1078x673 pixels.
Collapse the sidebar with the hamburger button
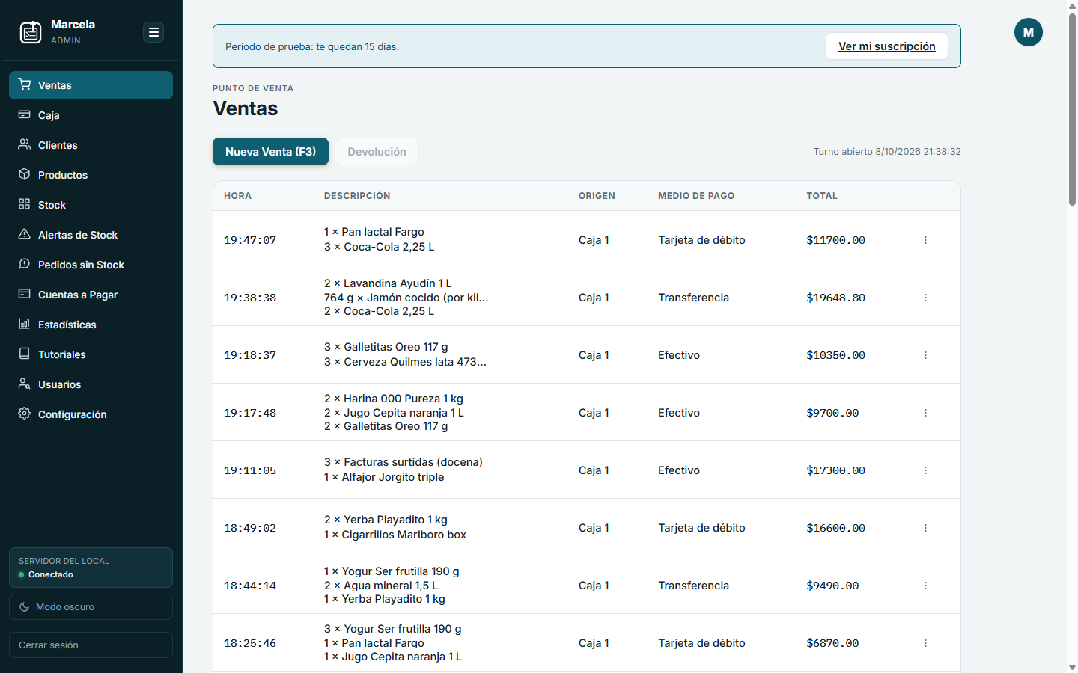[153, 32]
